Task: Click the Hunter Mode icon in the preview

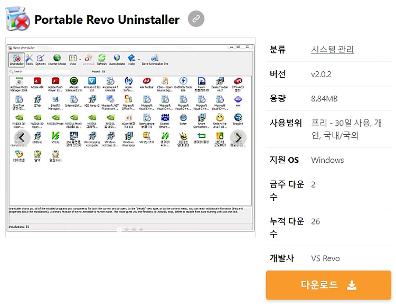Action: (x=57, y=60)
